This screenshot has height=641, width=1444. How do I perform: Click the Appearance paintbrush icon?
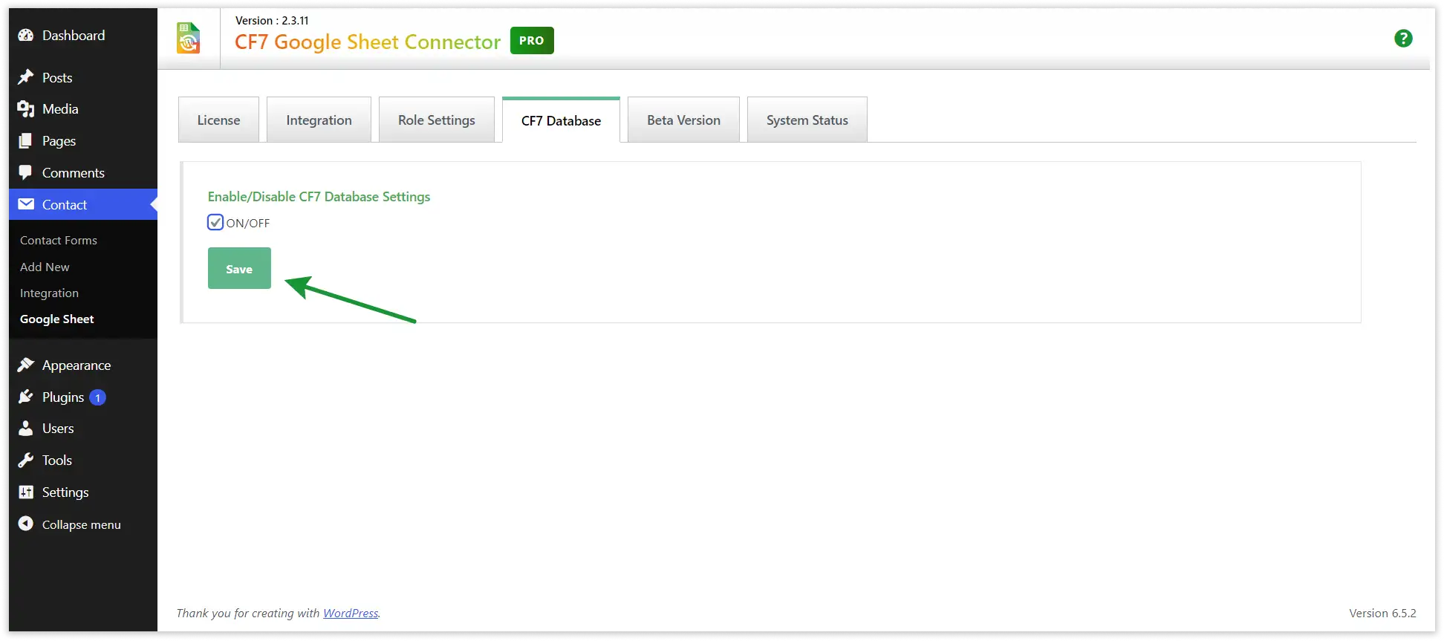[x=26, y=365]
